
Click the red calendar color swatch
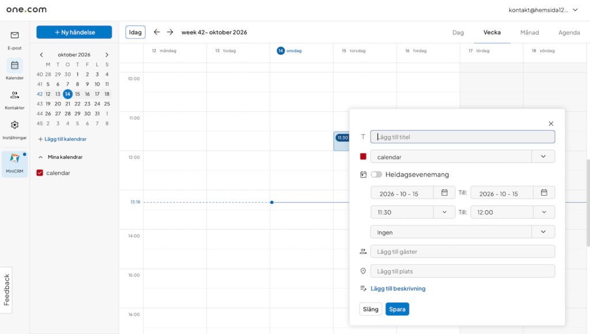[363, 157]
